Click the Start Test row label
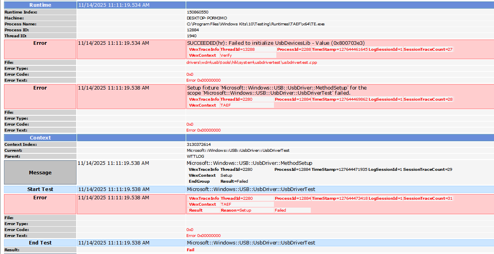The height and width of the screenshot is (254, 494). [40, 189]
